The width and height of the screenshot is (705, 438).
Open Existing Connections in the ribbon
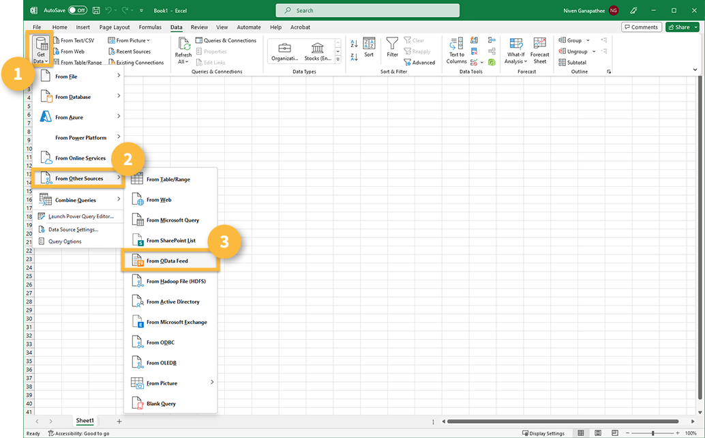(x=136, y=63)
